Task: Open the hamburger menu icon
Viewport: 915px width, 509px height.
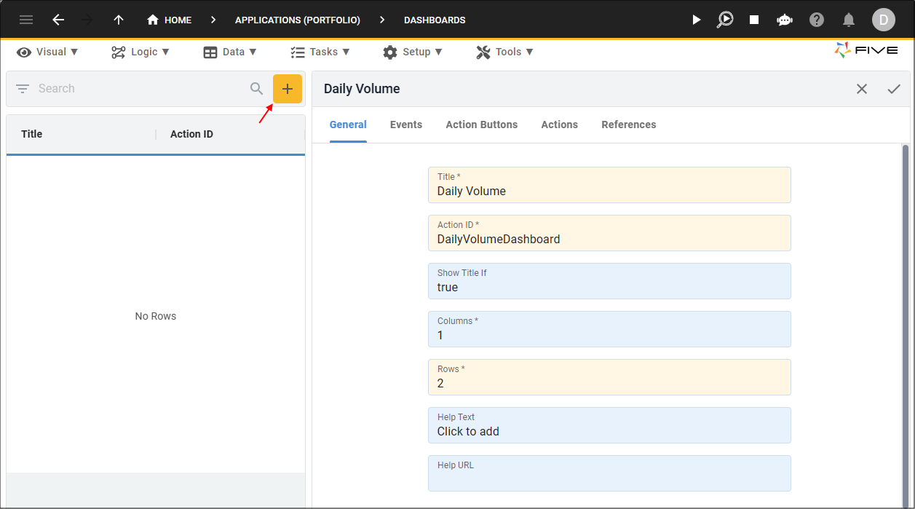Action: (26, 20)
